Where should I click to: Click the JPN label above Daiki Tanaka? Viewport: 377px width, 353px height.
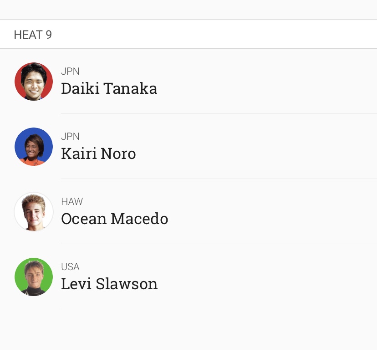tap(70, 72)
